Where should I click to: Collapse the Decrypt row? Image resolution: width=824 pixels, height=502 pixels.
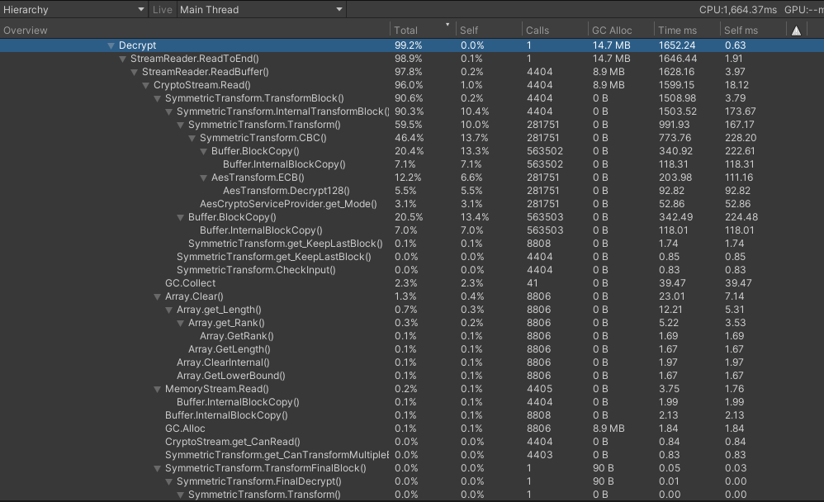[111, 45]
